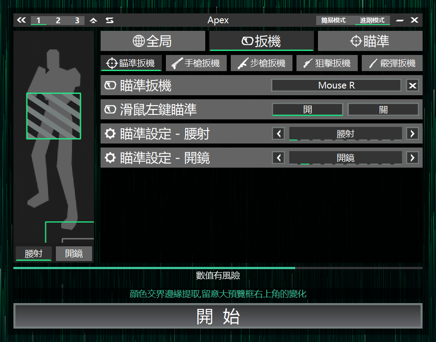The image size is (436, 342).
Task: Click the 腰射 button under the silhouette
Action: pos(33,253)
